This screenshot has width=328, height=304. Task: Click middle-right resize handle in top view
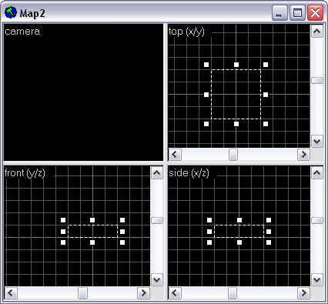point(266,95)
